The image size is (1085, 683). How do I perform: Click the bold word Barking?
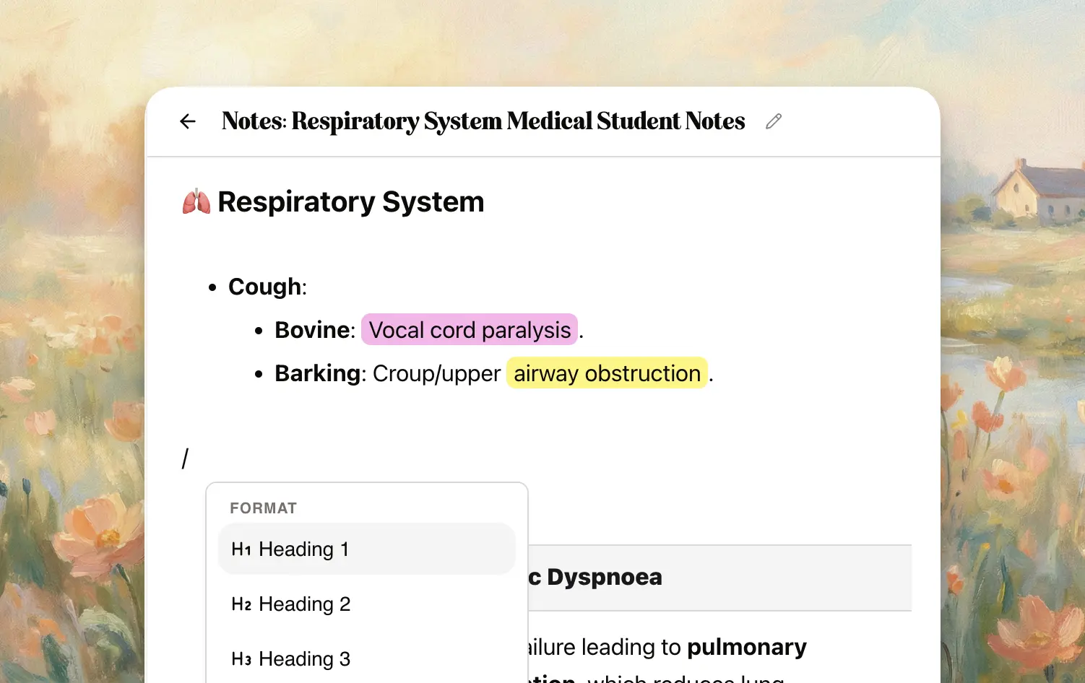point(316,373)
